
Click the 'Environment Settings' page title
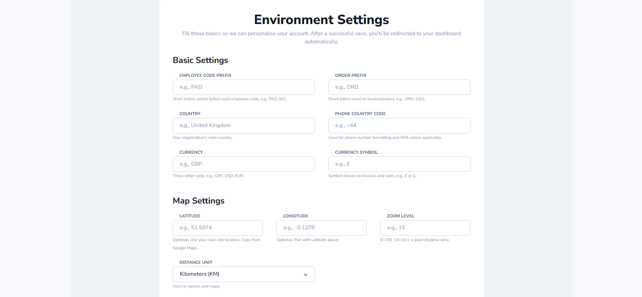(321, 20)
